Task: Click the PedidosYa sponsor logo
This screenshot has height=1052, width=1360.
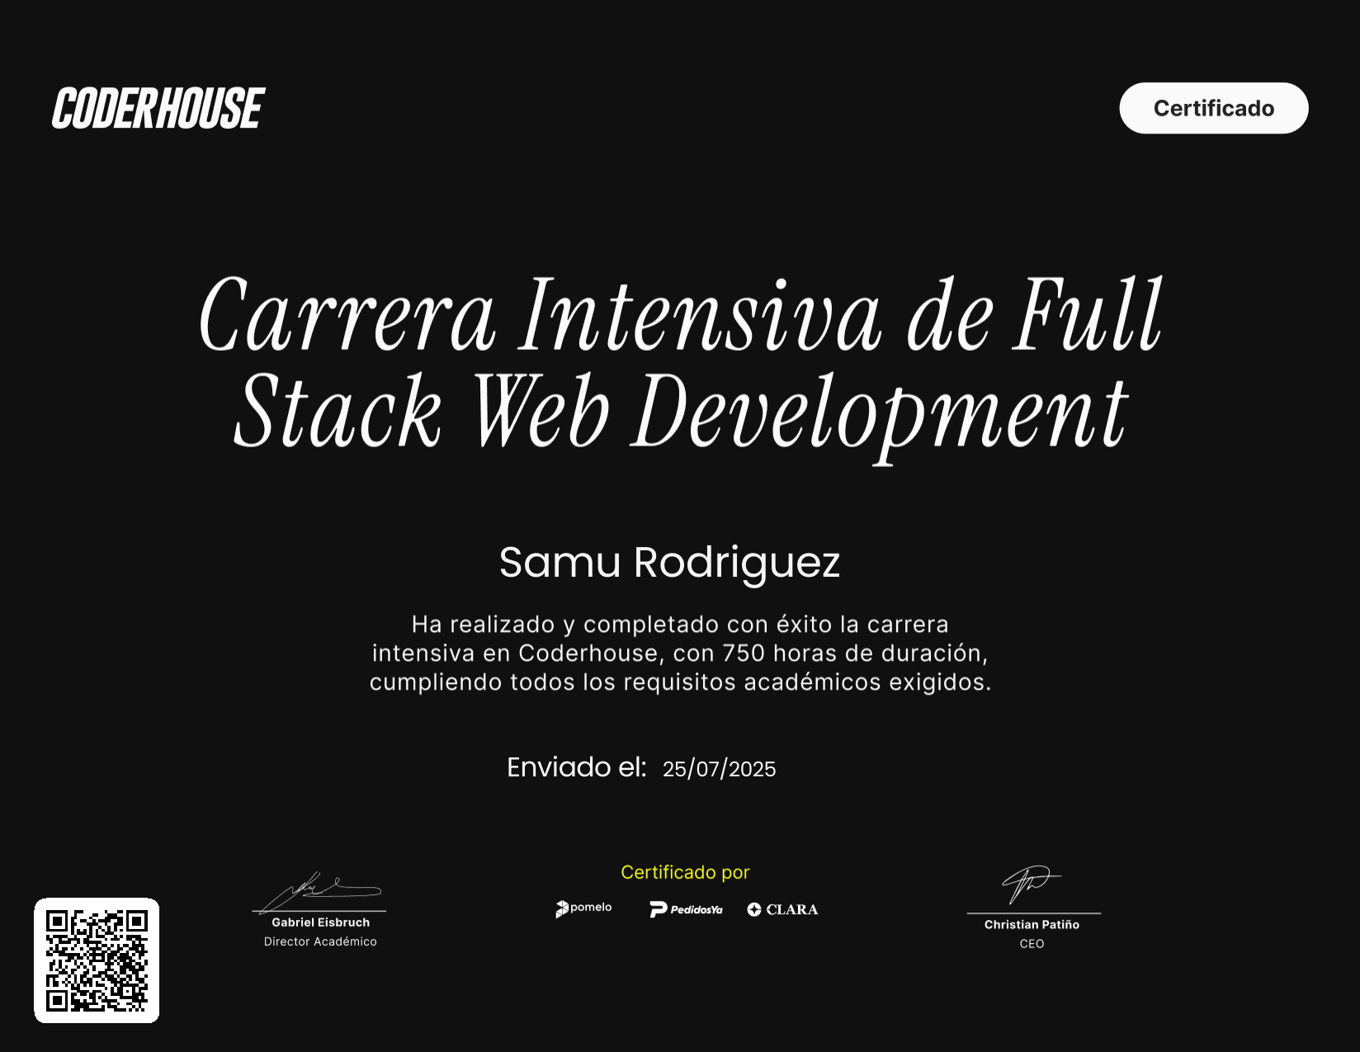Action: pos(686,909)
